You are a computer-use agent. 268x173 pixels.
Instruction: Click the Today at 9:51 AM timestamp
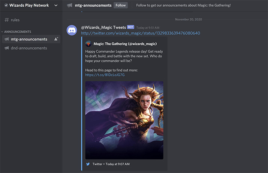tap(148, 28)
